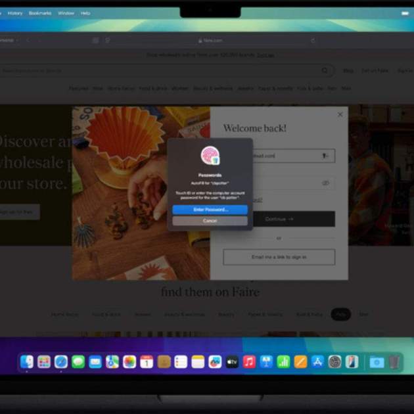Screen dimensions: 414x414
Task: Open Apple TV app in Dock
Action: tap(232, 361)
